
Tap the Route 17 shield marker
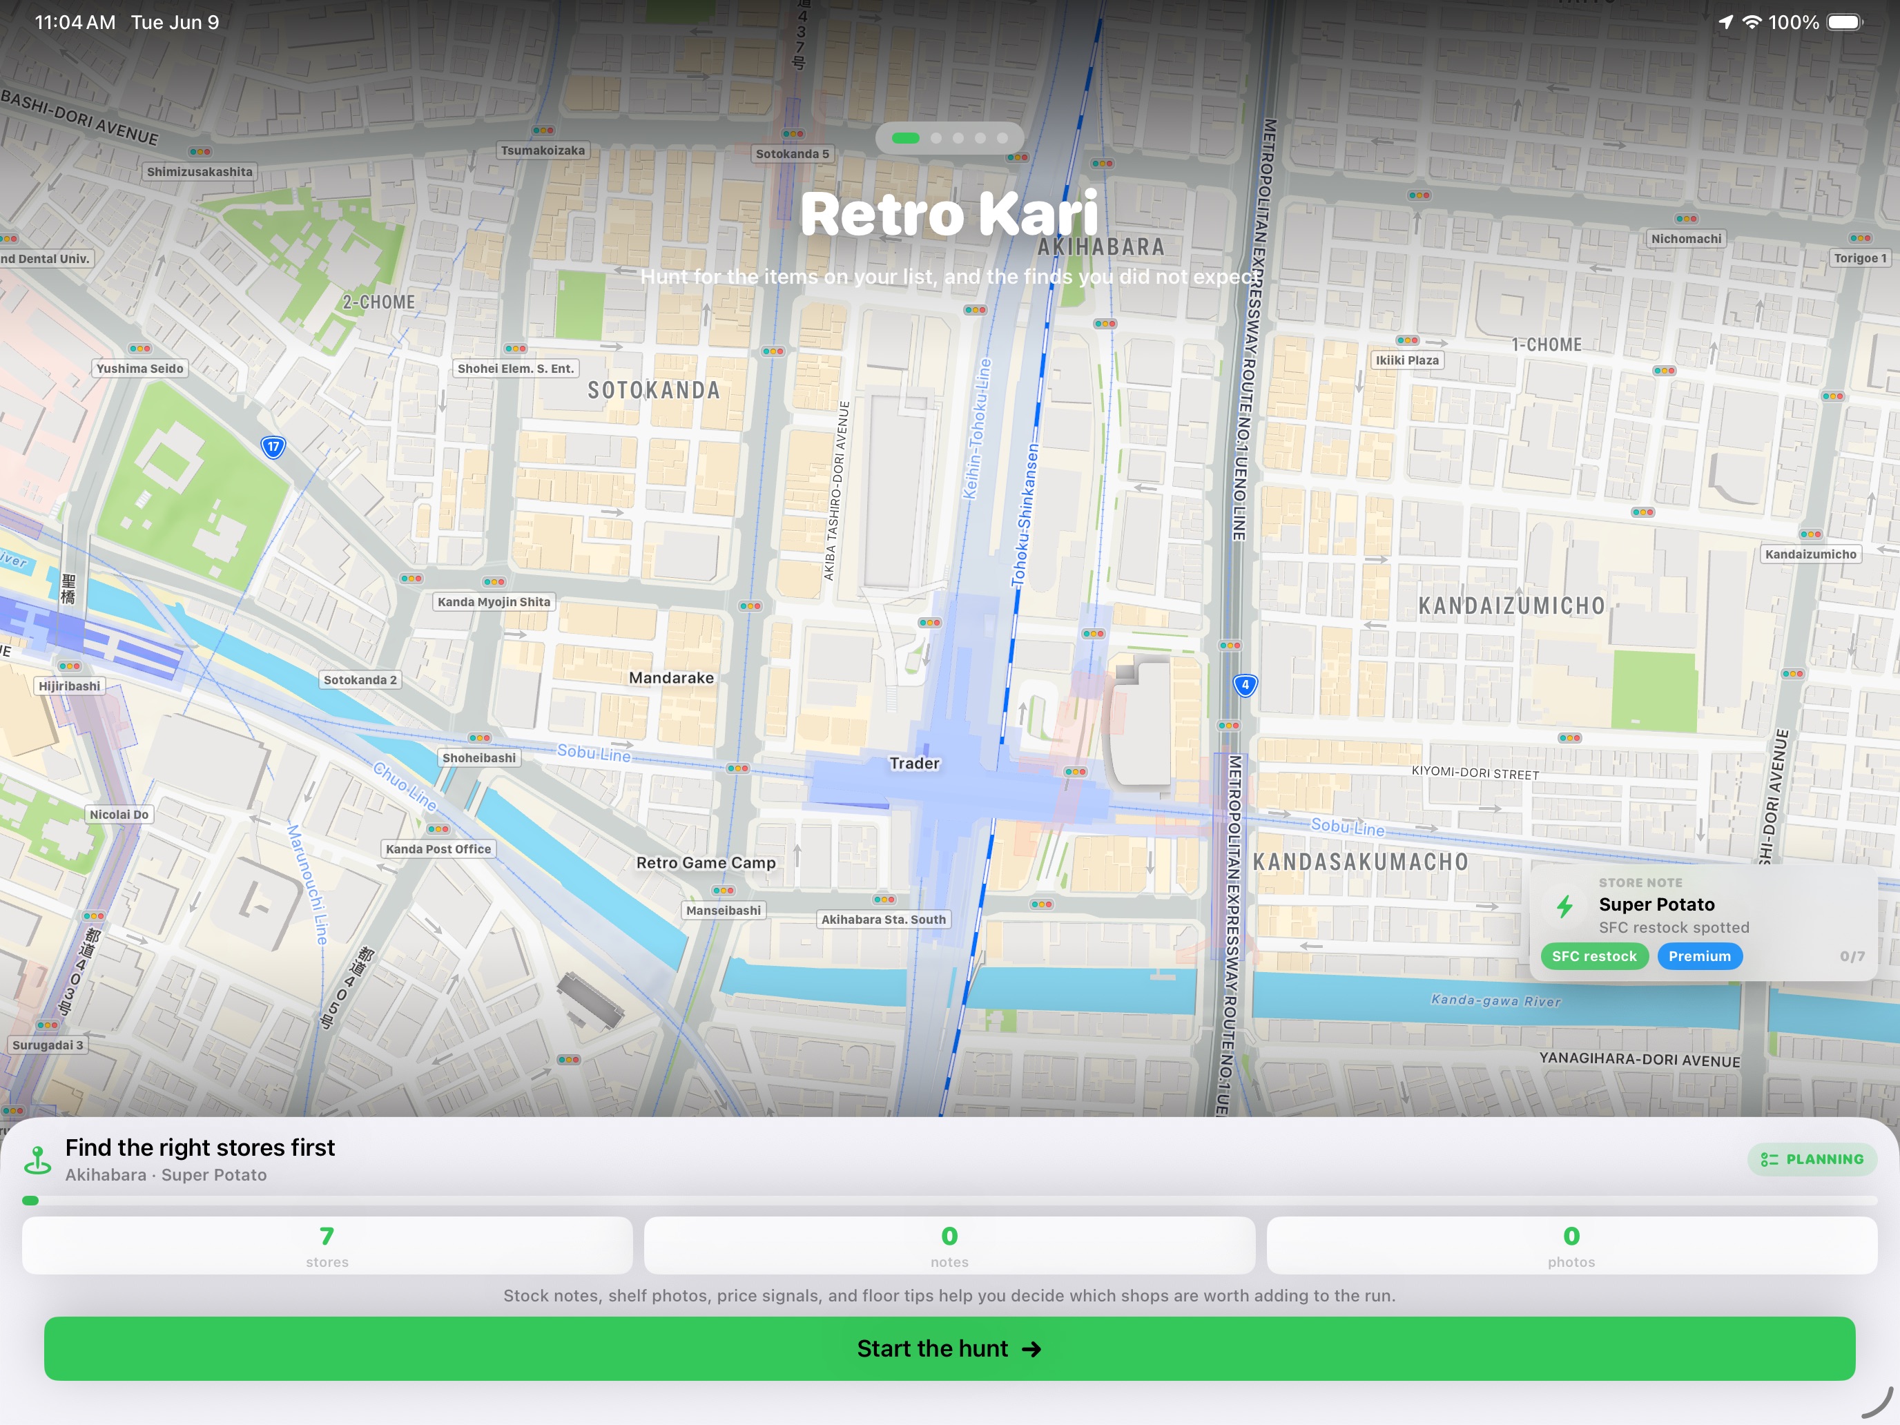tap(273, 447)
